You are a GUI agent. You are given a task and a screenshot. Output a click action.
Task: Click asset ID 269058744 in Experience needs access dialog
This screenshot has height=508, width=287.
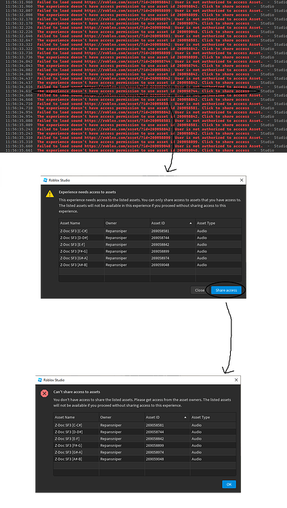(160, 238)
